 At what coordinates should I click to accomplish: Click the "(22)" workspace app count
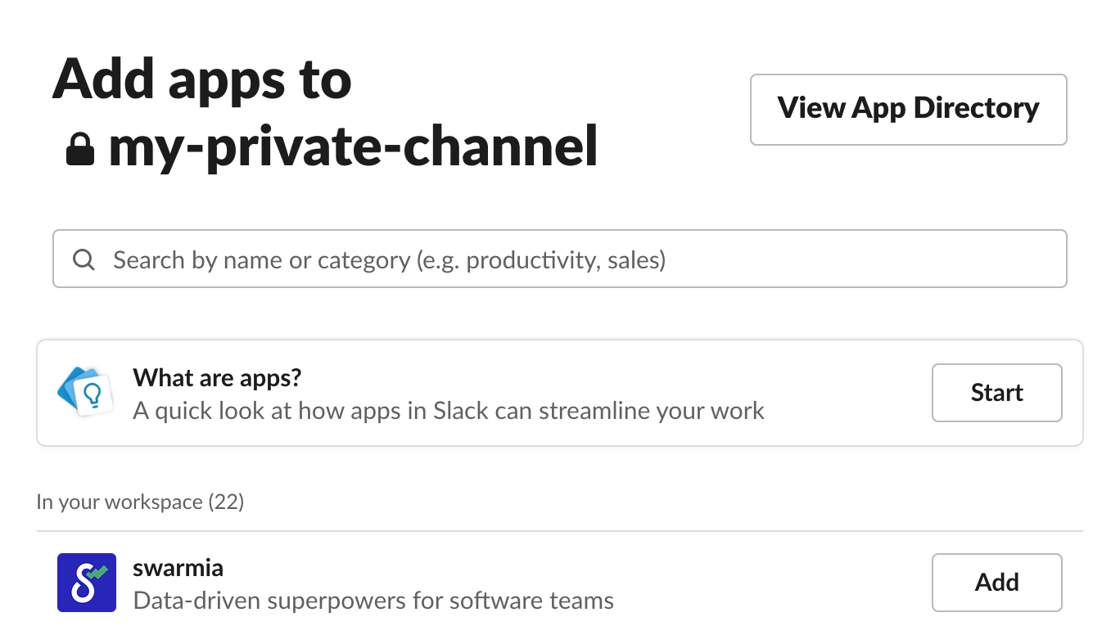(x=226, y=501)
